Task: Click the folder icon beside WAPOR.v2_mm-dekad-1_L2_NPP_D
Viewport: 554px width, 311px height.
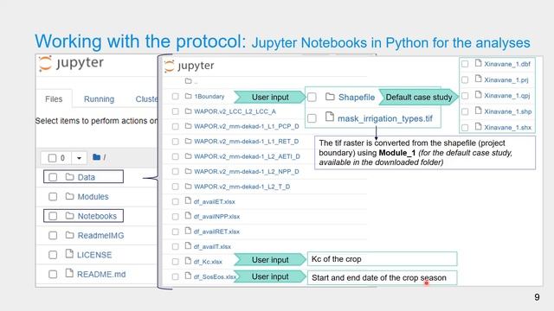Action: (189, 171)
